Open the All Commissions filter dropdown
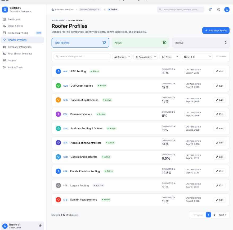233x230 pixels. pyautogui.click(x=145, y=57)
